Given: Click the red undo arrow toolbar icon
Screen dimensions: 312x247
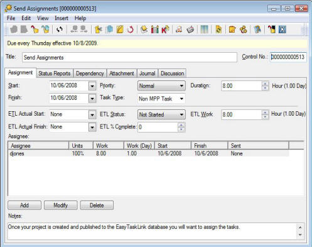Looking at the screenshot, I should pyautogui.click(x=131, y=30).
